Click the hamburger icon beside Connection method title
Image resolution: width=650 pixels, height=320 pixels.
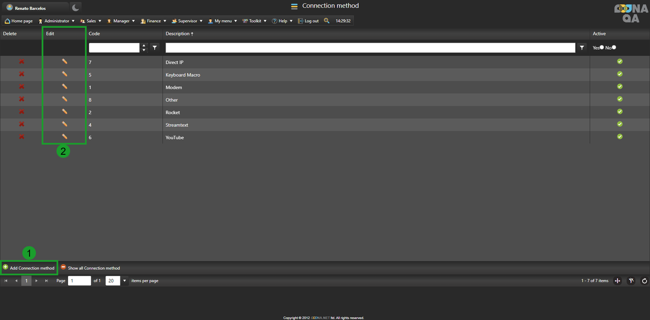coord(294,7)
